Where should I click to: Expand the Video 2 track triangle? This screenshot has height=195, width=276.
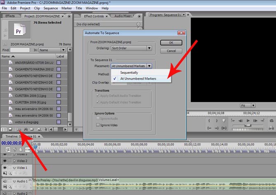[x=14, y=161]
